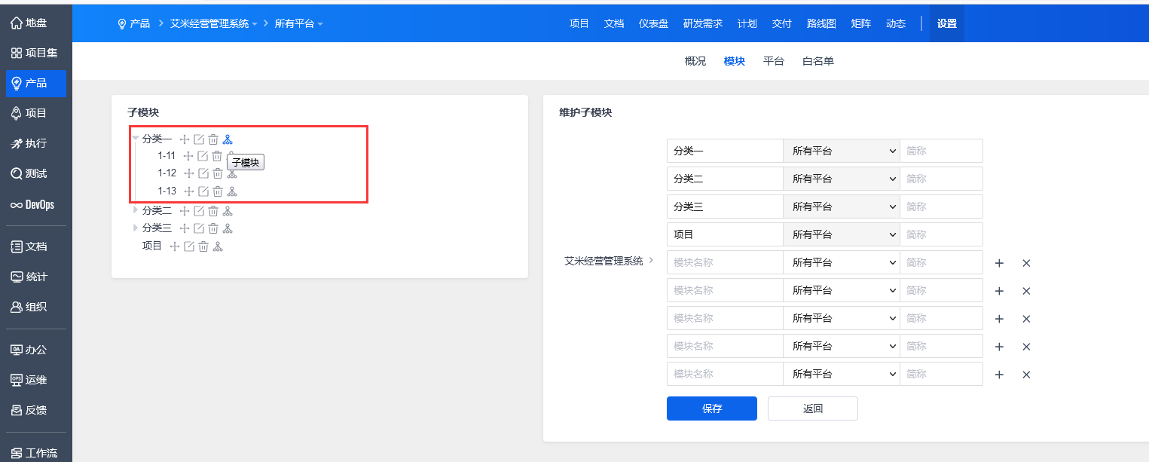Click the edit icon for 项目 module

click(x=189, y=246)
